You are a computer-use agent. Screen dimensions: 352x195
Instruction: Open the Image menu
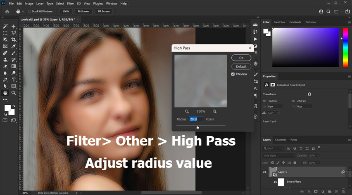coord(29,4)
